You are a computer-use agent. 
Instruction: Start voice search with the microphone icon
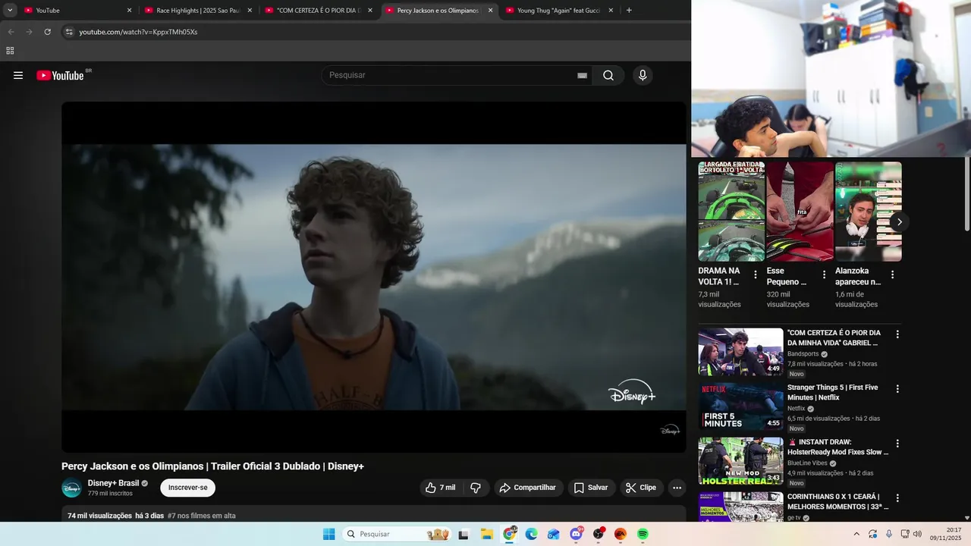tap(643, 75)
